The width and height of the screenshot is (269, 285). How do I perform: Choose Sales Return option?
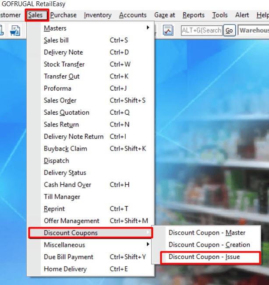(x=90, y=124)
